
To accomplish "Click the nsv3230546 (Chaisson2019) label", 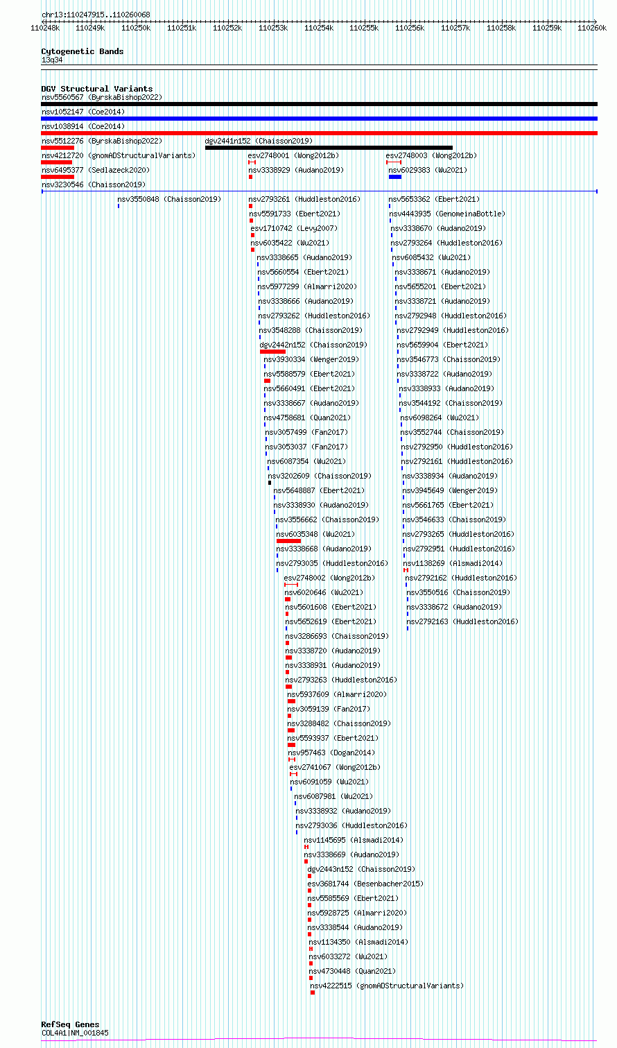I will [94, 184].
